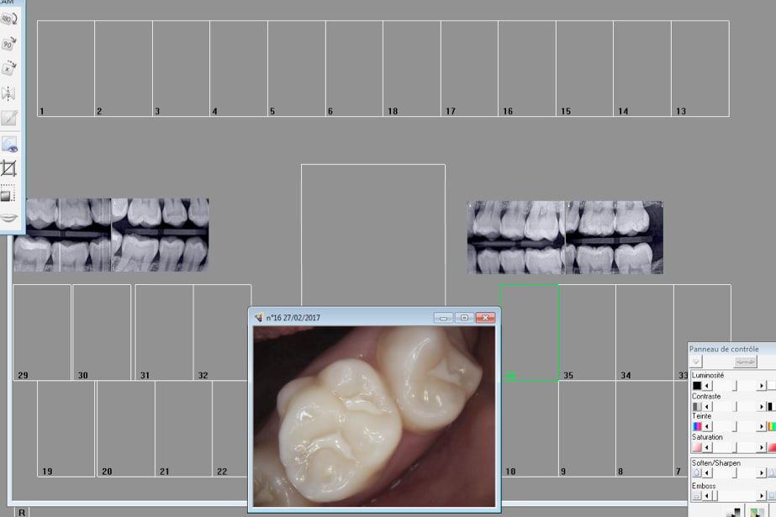Image resolution: width=776 pixels, height=517 pixels.
Task: Select the left bitewing X-ray thumbnail
Action: click(x=111, y=235)
